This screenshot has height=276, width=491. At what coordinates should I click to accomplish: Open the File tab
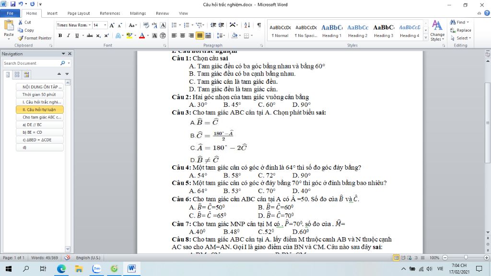click(10, 13)
